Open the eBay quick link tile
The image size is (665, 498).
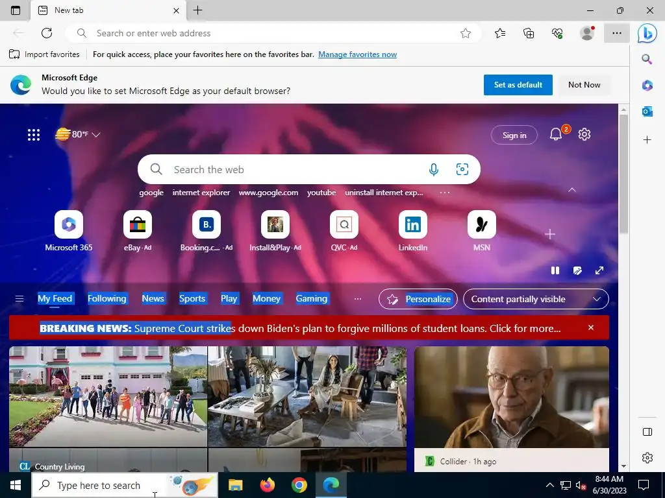(138, 231)
